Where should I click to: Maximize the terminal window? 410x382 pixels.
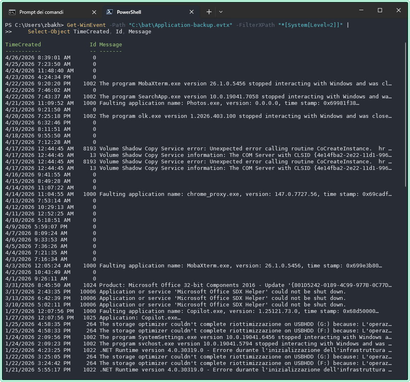pyautogui.click(x=380, y=11)
